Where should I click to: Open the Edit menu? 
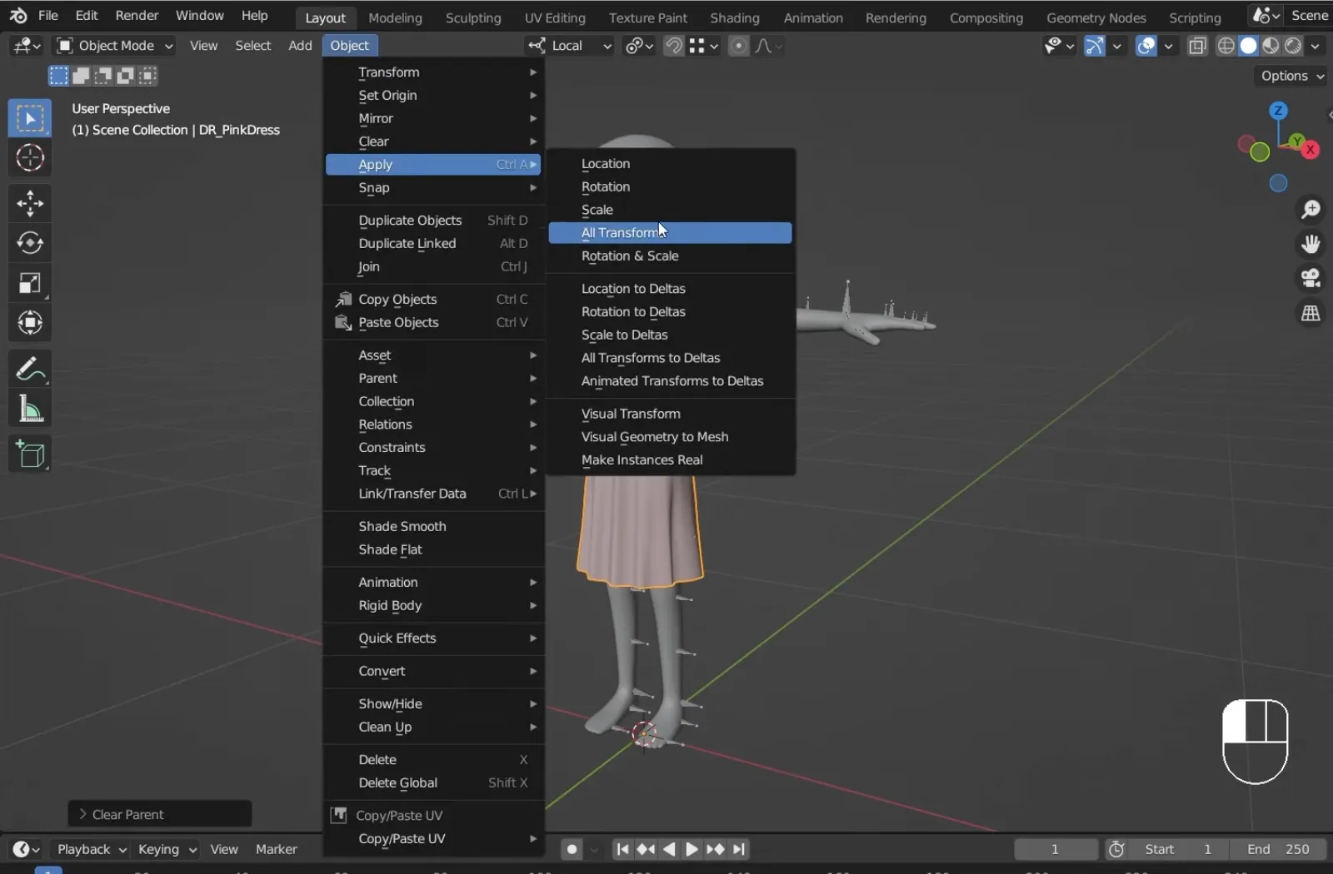[x=87, y=16]
